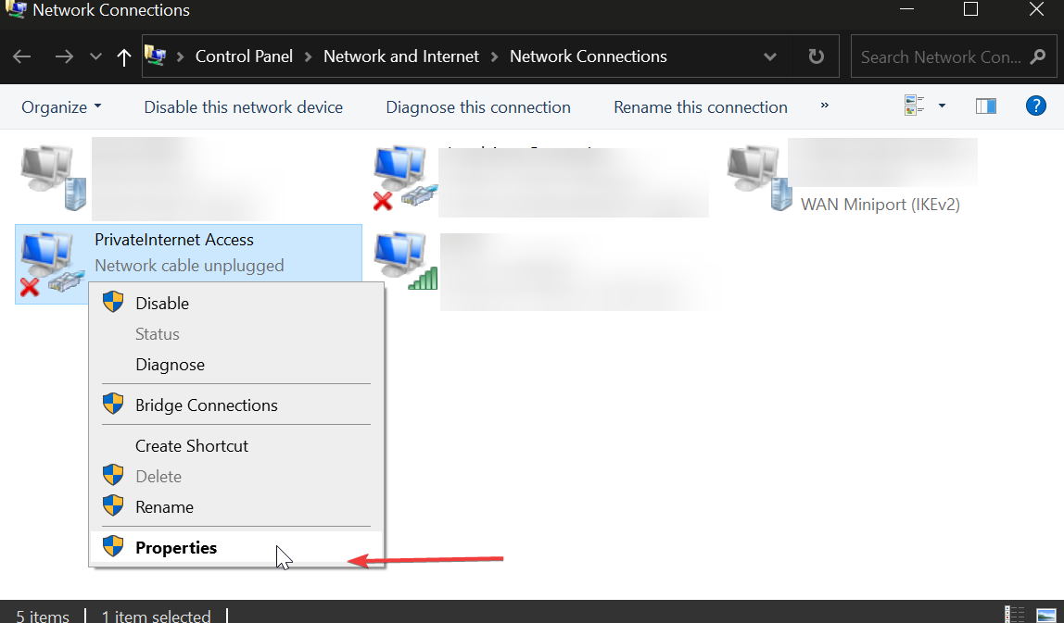Select Properties from the context menu
Viewport: 1064px width, 623px height.
pos(176,547)
